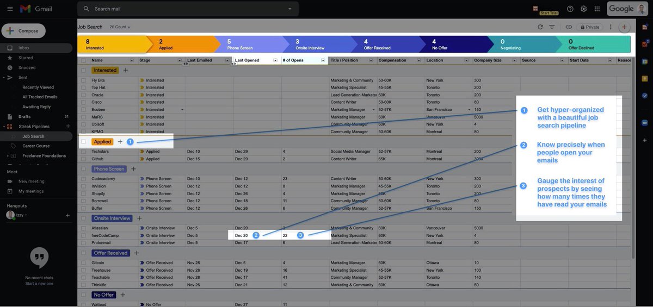Refresh the Job Search pipeline
Screen dimensions: 653x307
540,27
